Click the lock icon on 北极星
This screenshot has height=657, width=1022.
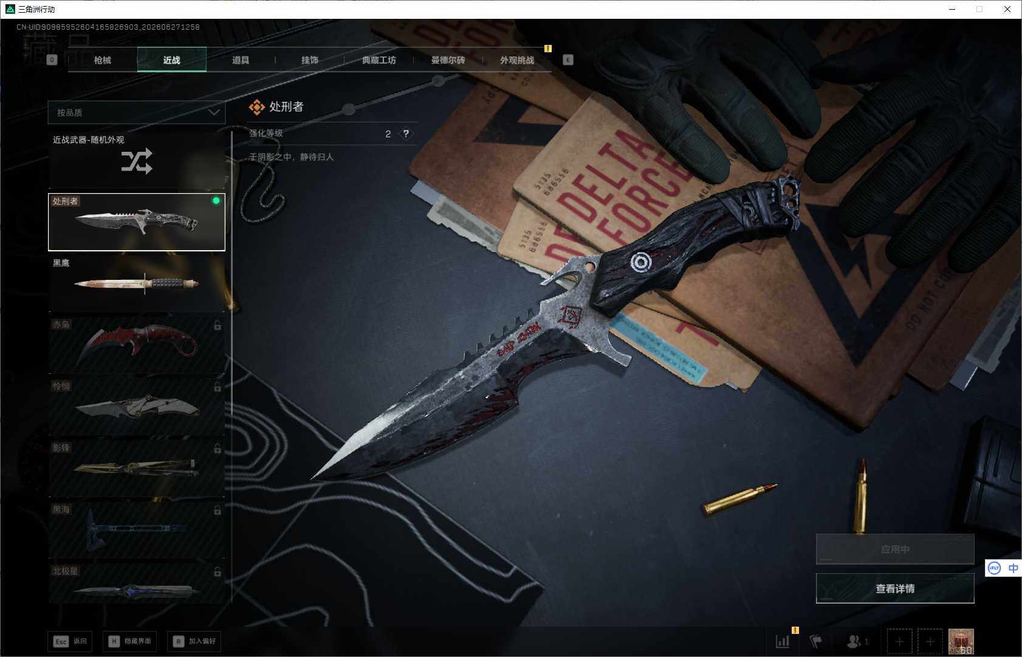[x=217, y=572]
